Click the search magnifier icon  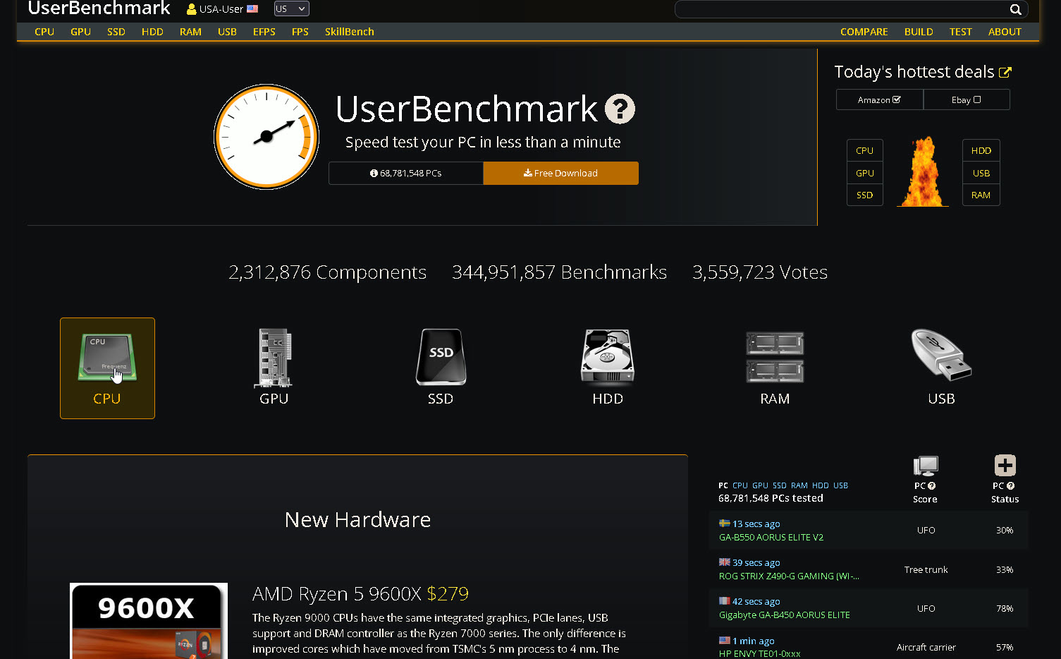1015,9
